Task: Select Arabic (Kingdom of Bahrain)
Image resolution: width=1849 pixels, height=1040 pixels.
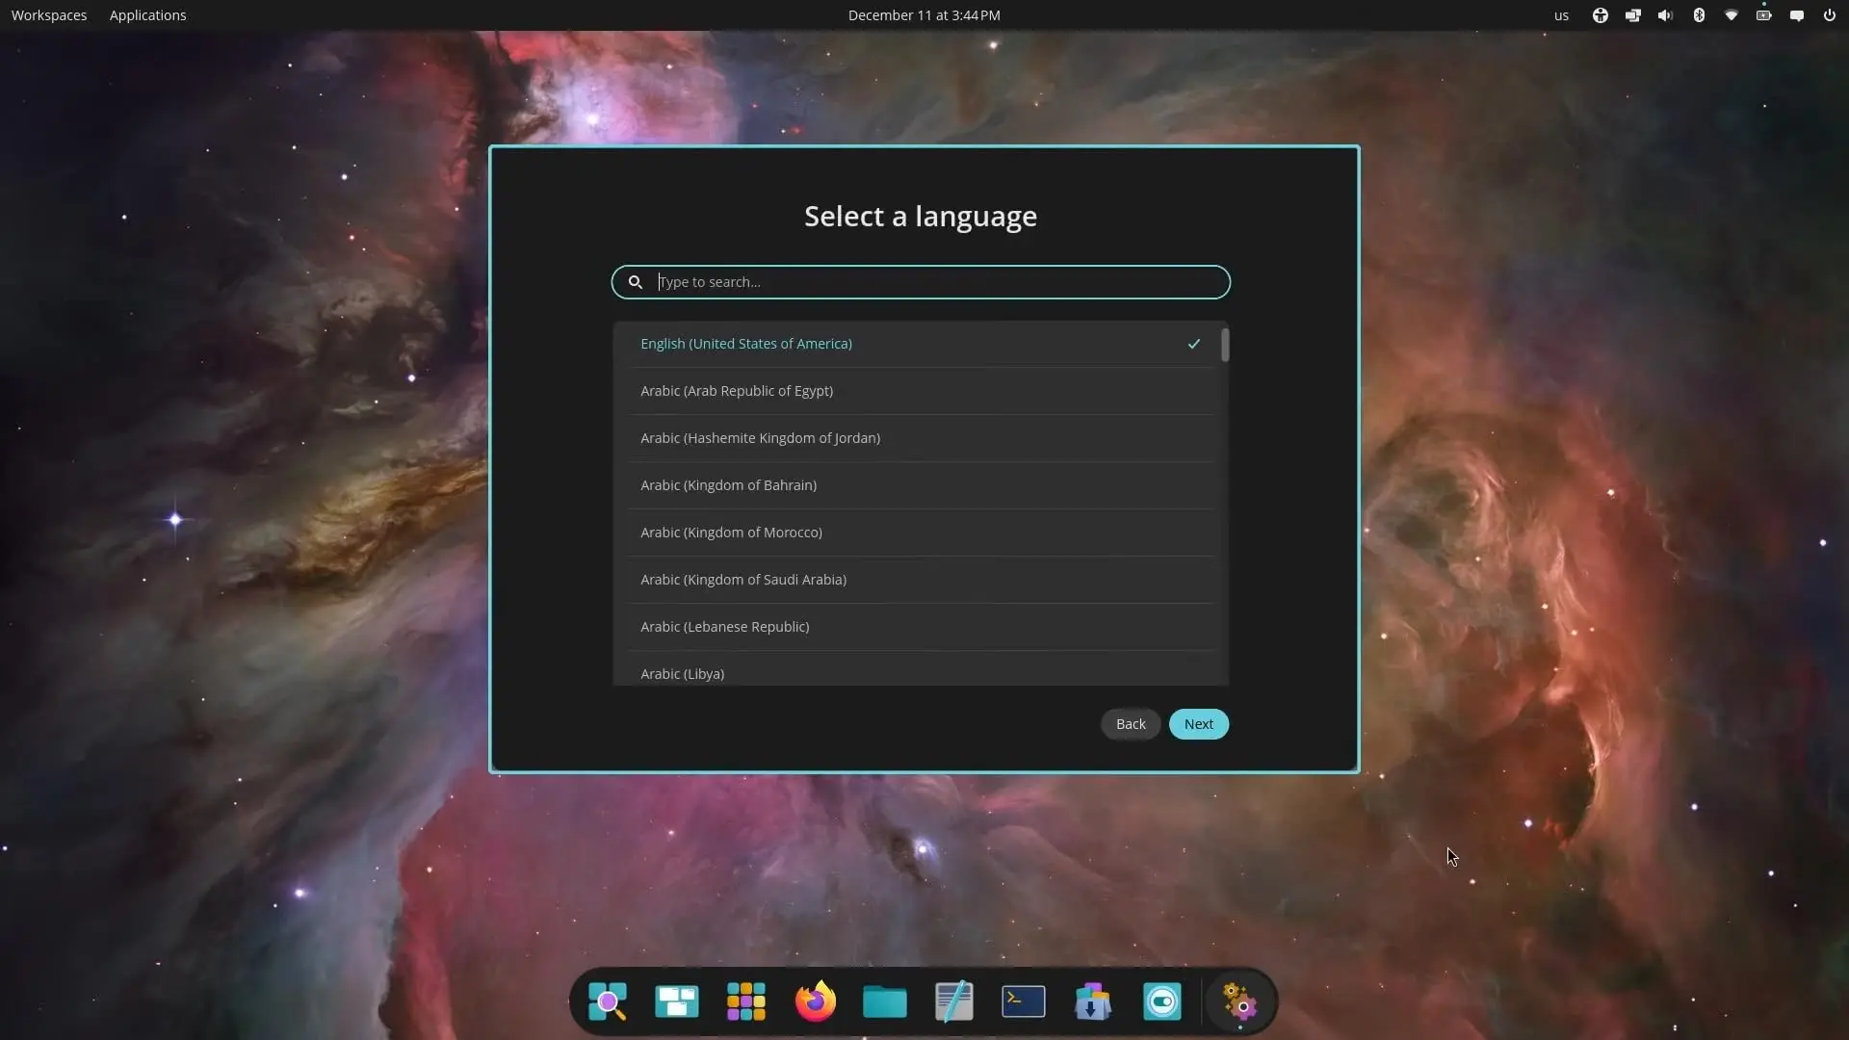Action: tap(921, 485)
